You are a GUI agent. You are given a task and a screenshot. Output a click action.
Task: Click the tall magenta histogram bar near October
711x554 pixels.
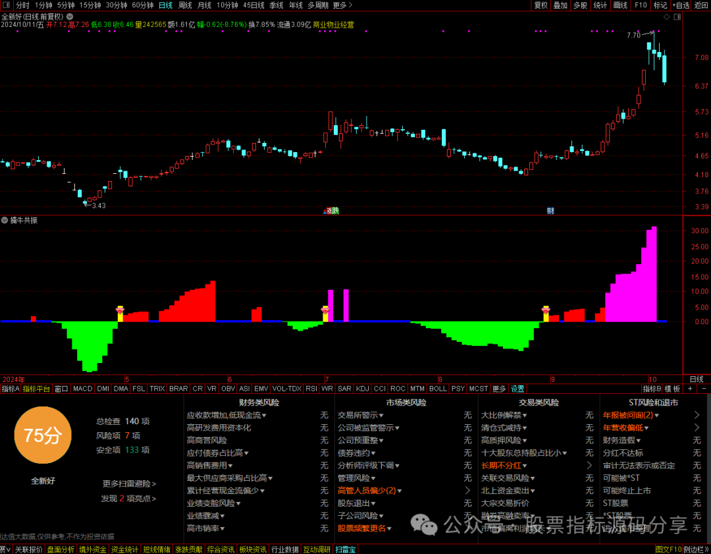[x=654, y=274]
